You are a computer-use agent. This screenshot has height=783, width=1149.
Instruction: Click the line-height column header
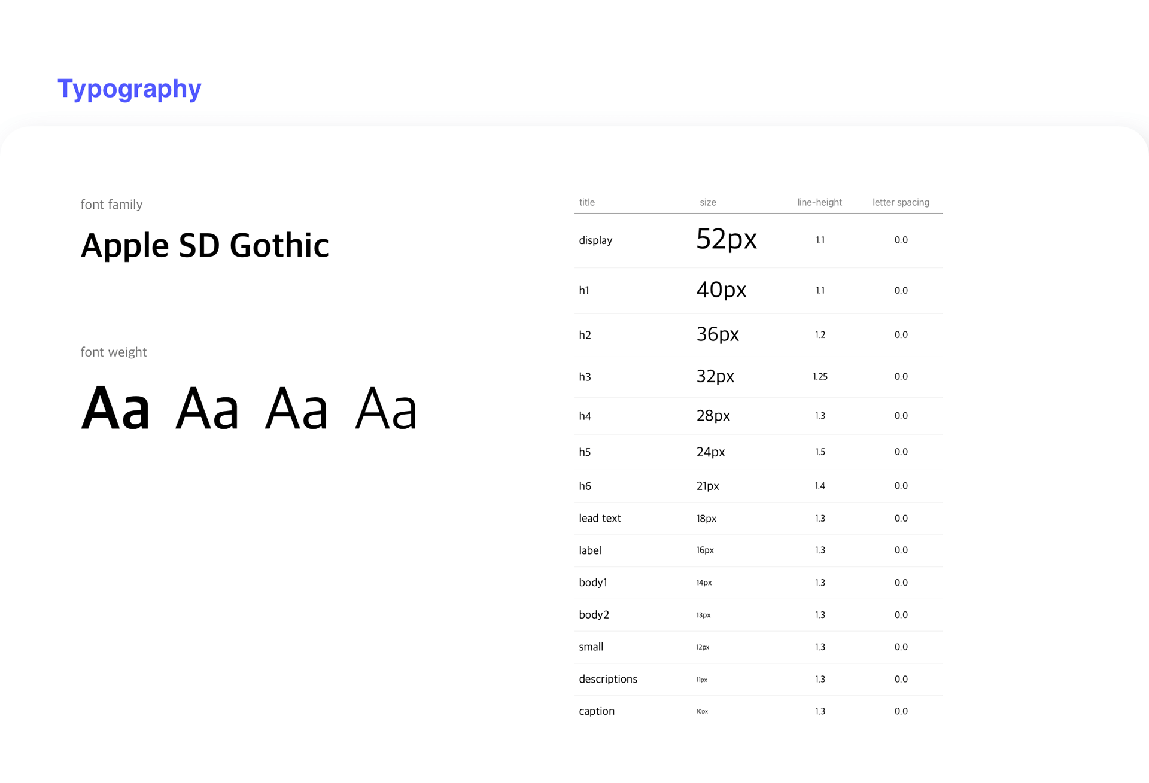(x=819, y=202)
